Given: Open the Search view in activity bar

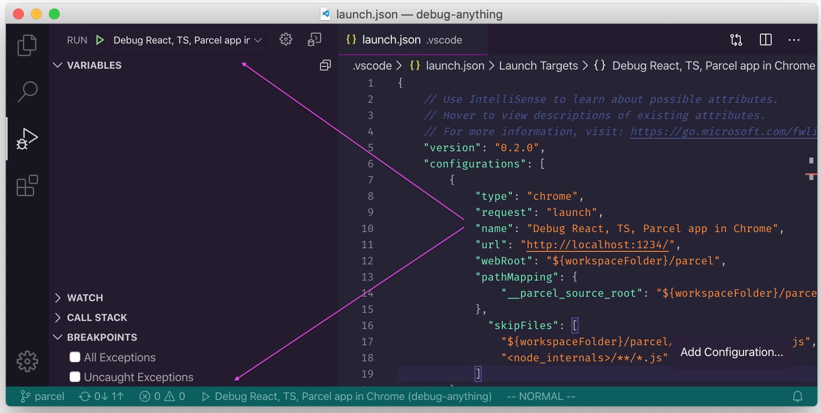Looking at the screenshot, I should (27, 92).
